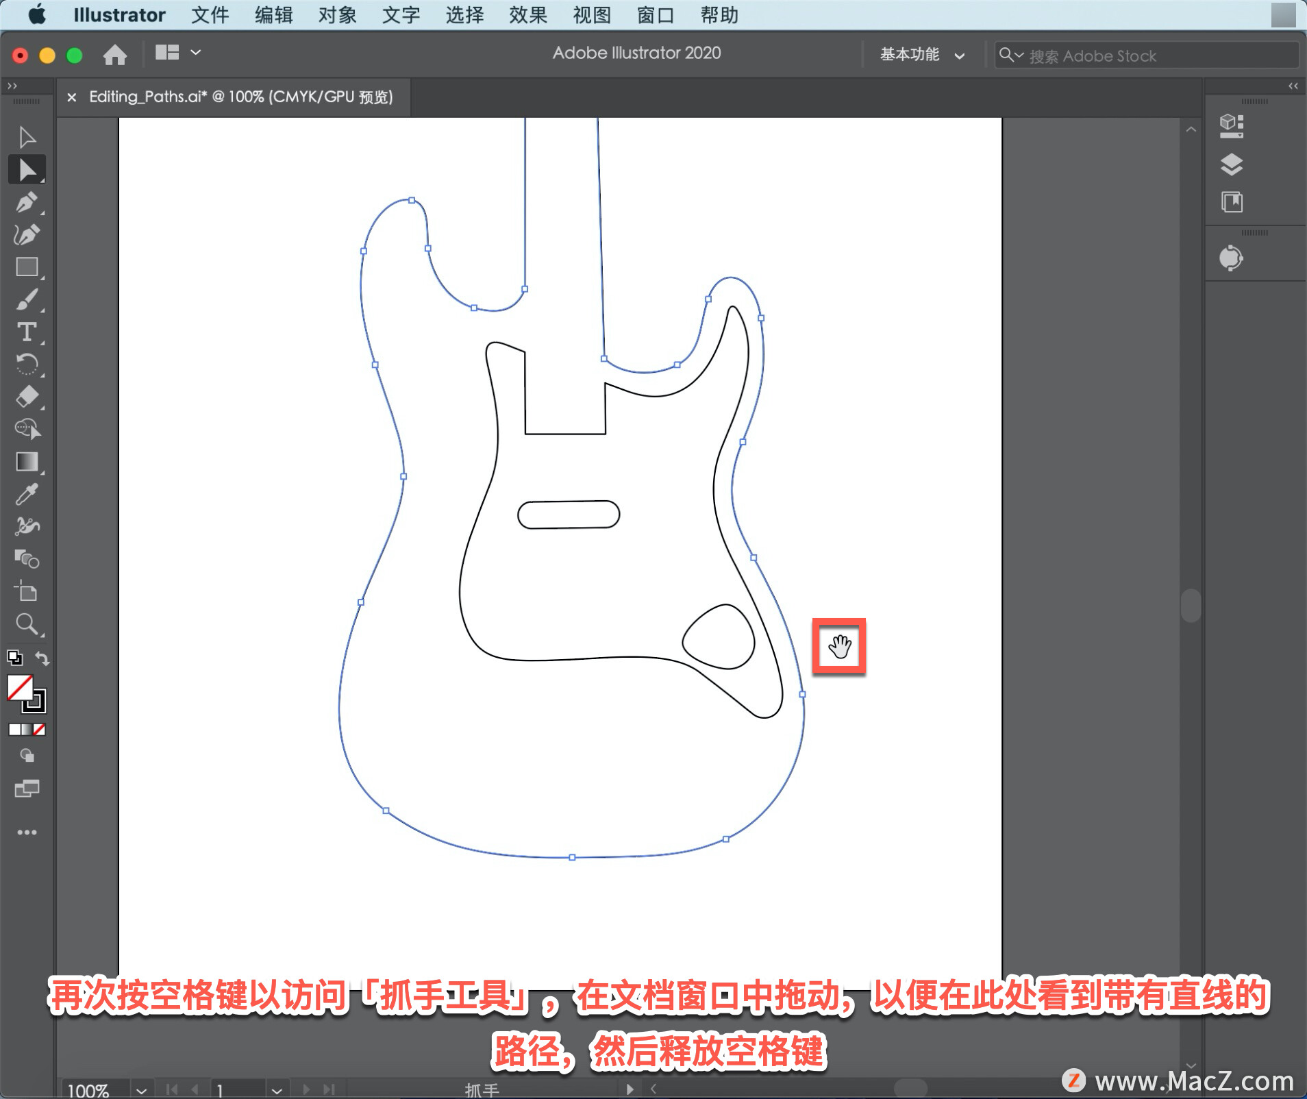Image resolution: width=1307 pixels, height=1099 pixels.
Task: Open the Properties panel icon
Action: 1231,126
